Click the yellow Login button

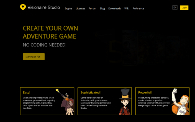(184, 7)
